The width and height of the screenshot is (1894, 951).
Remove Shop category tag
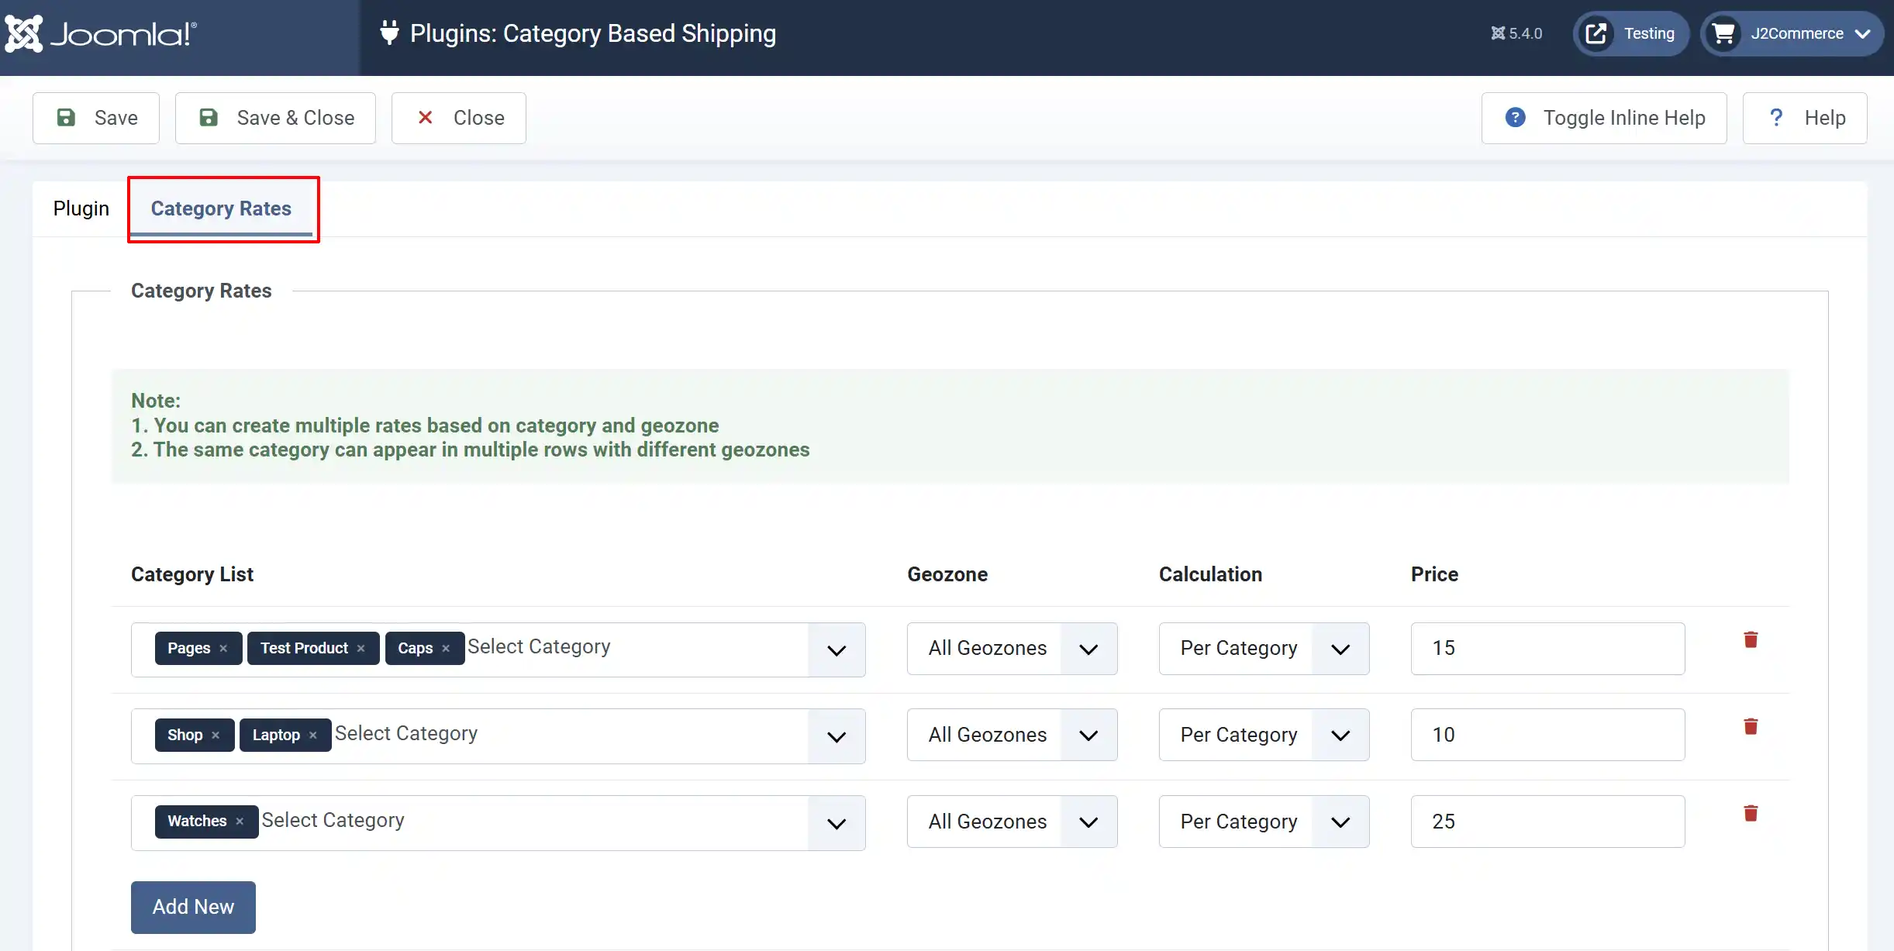[x=216, y=736]
